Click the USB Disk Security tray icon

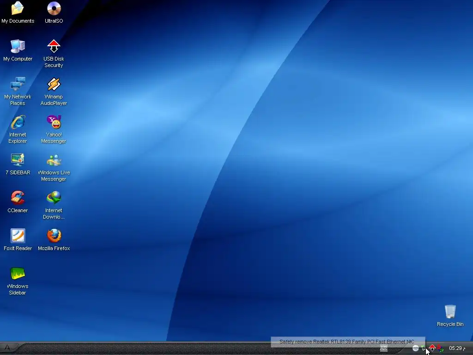coord(432,348)
